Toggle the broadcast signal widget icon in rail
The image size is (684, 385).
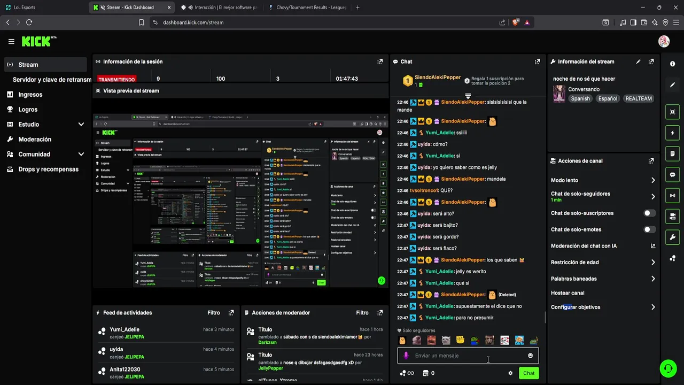click(x=672, y=195)
